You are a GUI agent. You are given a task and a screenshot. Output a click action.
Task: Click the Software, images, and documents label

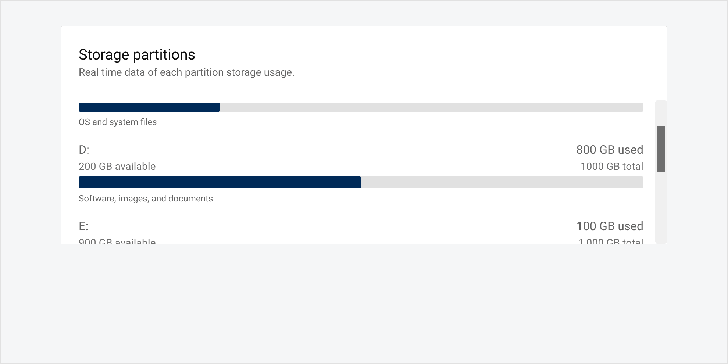146,198
